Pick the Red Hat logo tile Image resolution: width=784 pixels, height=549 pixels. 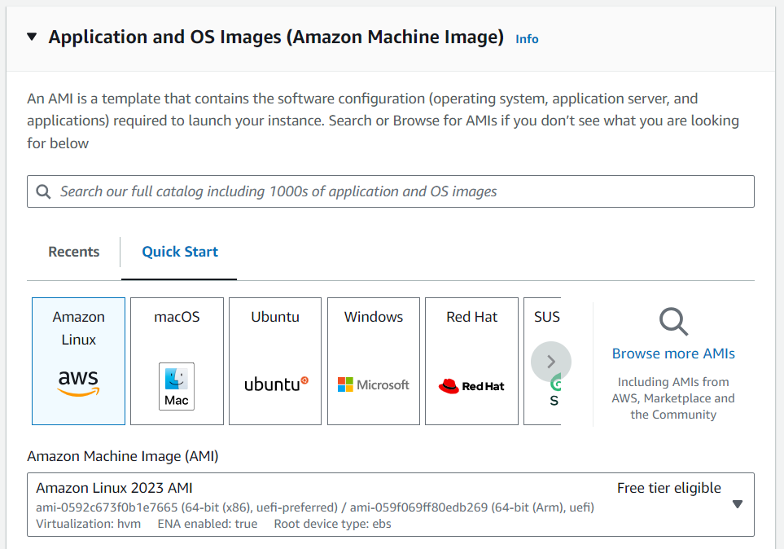tap(471, 362)
